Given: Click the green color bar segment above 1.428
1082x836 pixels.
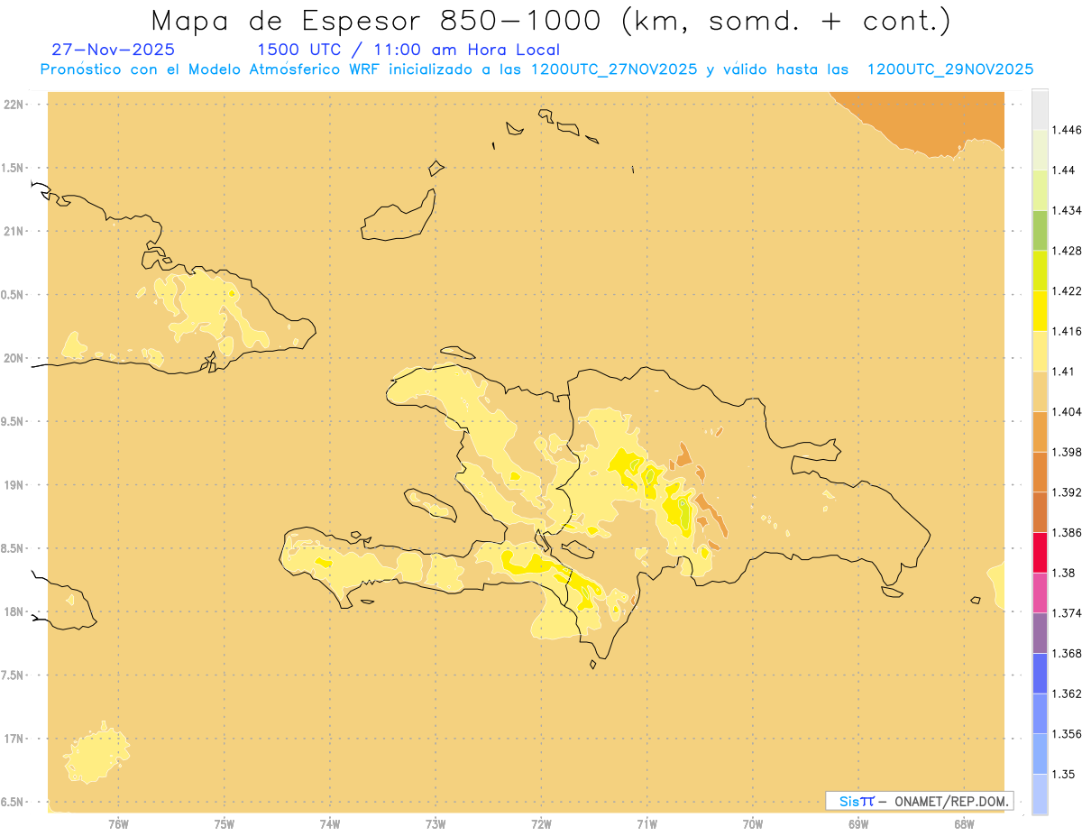Looking at the screenshot, I should [x=1040, y=230].
